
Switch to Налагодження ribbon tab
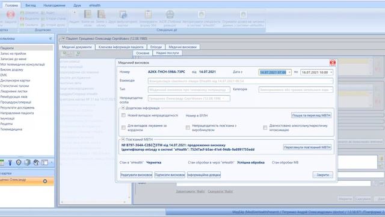click(54, 5)
